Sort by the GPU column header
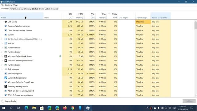Screen dimensions: 197x111 pos(112,16)
